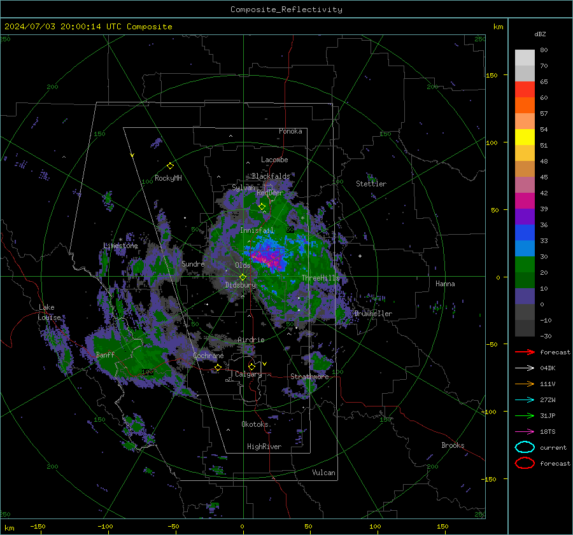Click the ThreeHills city label
Viewport: 573px width, 535px height.
[x=320, y=278]
